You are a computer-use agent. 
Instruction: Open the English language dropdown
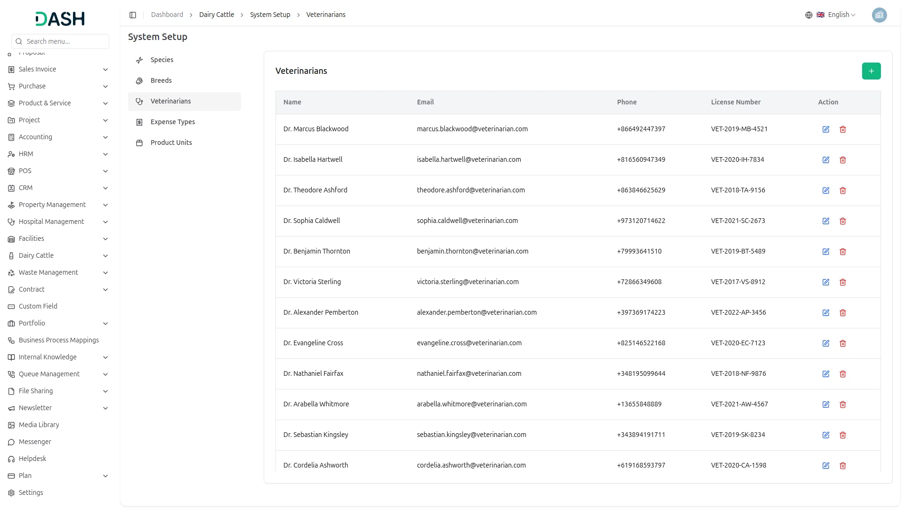(x=841, y=15)
